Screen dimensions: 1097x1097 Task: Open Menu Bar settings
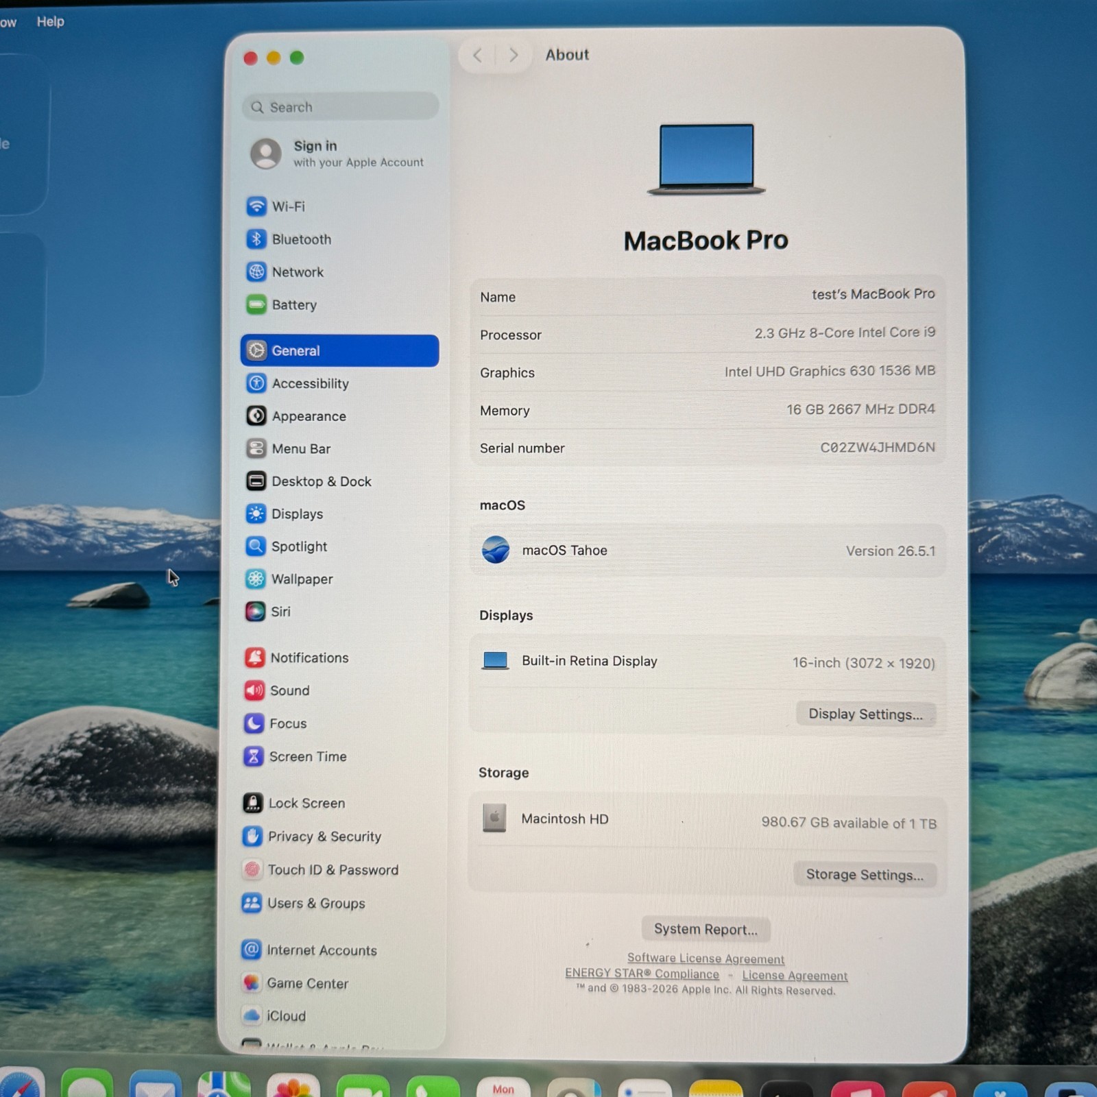[x=340, y=448]
